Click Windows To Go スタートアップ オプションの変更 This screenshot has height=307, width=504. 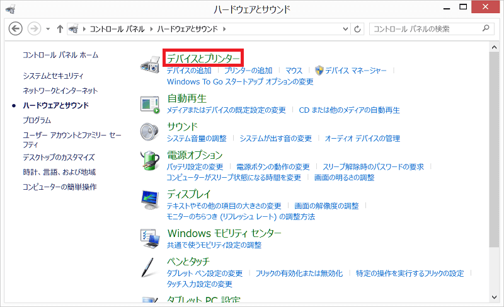(240, 82)
